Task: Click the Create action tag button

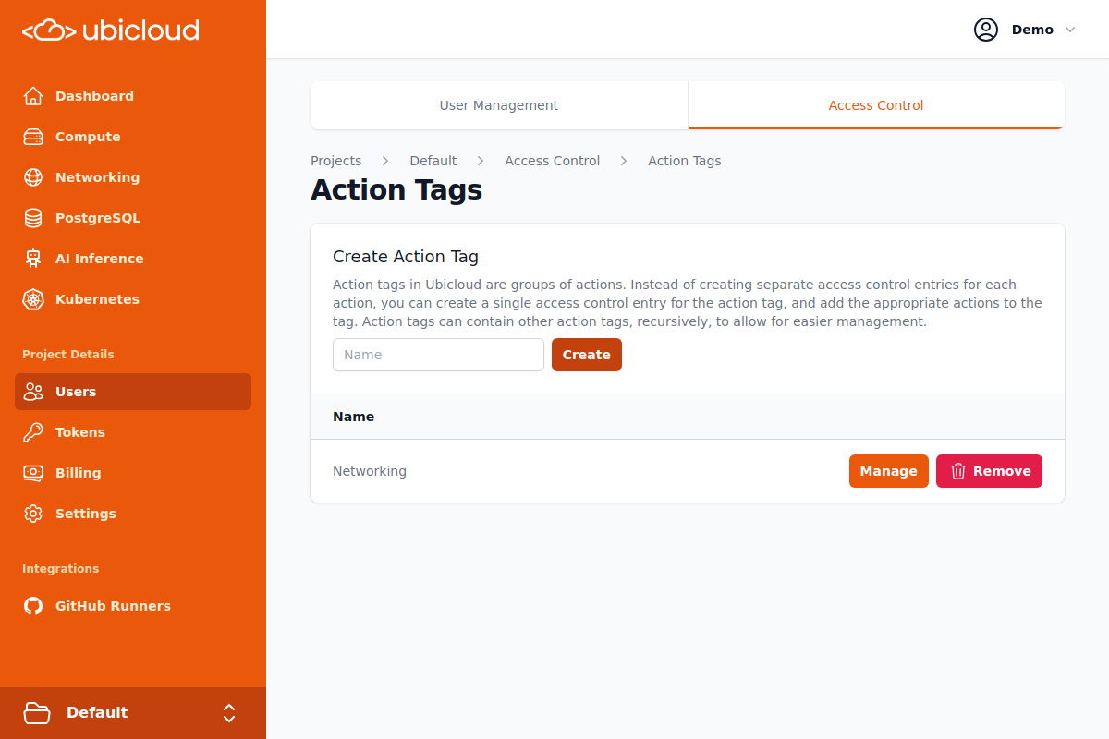Action: (587, 355)
